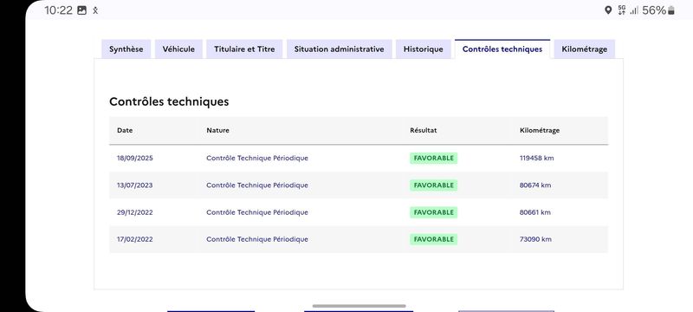Tap the picture notification icon
The height and width of the screenshot is (312, 693).
(x=81, y=10)
